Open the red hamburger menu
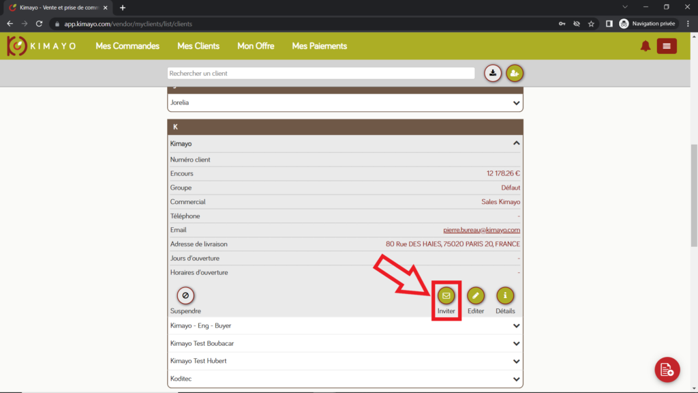Screen dimensions: 698x393 (667, 46)
